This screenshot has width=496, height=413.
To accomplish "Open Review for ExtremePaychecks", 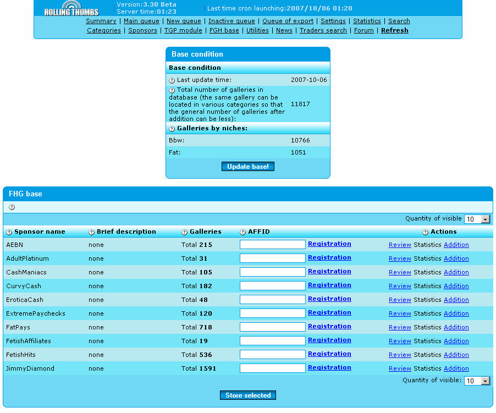I will [400, 313].
